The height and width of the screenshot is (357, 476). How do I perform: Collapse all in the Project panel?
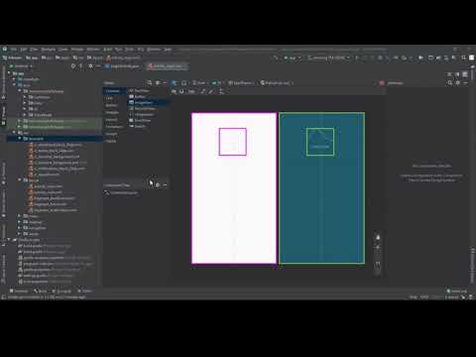click(80, 66)
